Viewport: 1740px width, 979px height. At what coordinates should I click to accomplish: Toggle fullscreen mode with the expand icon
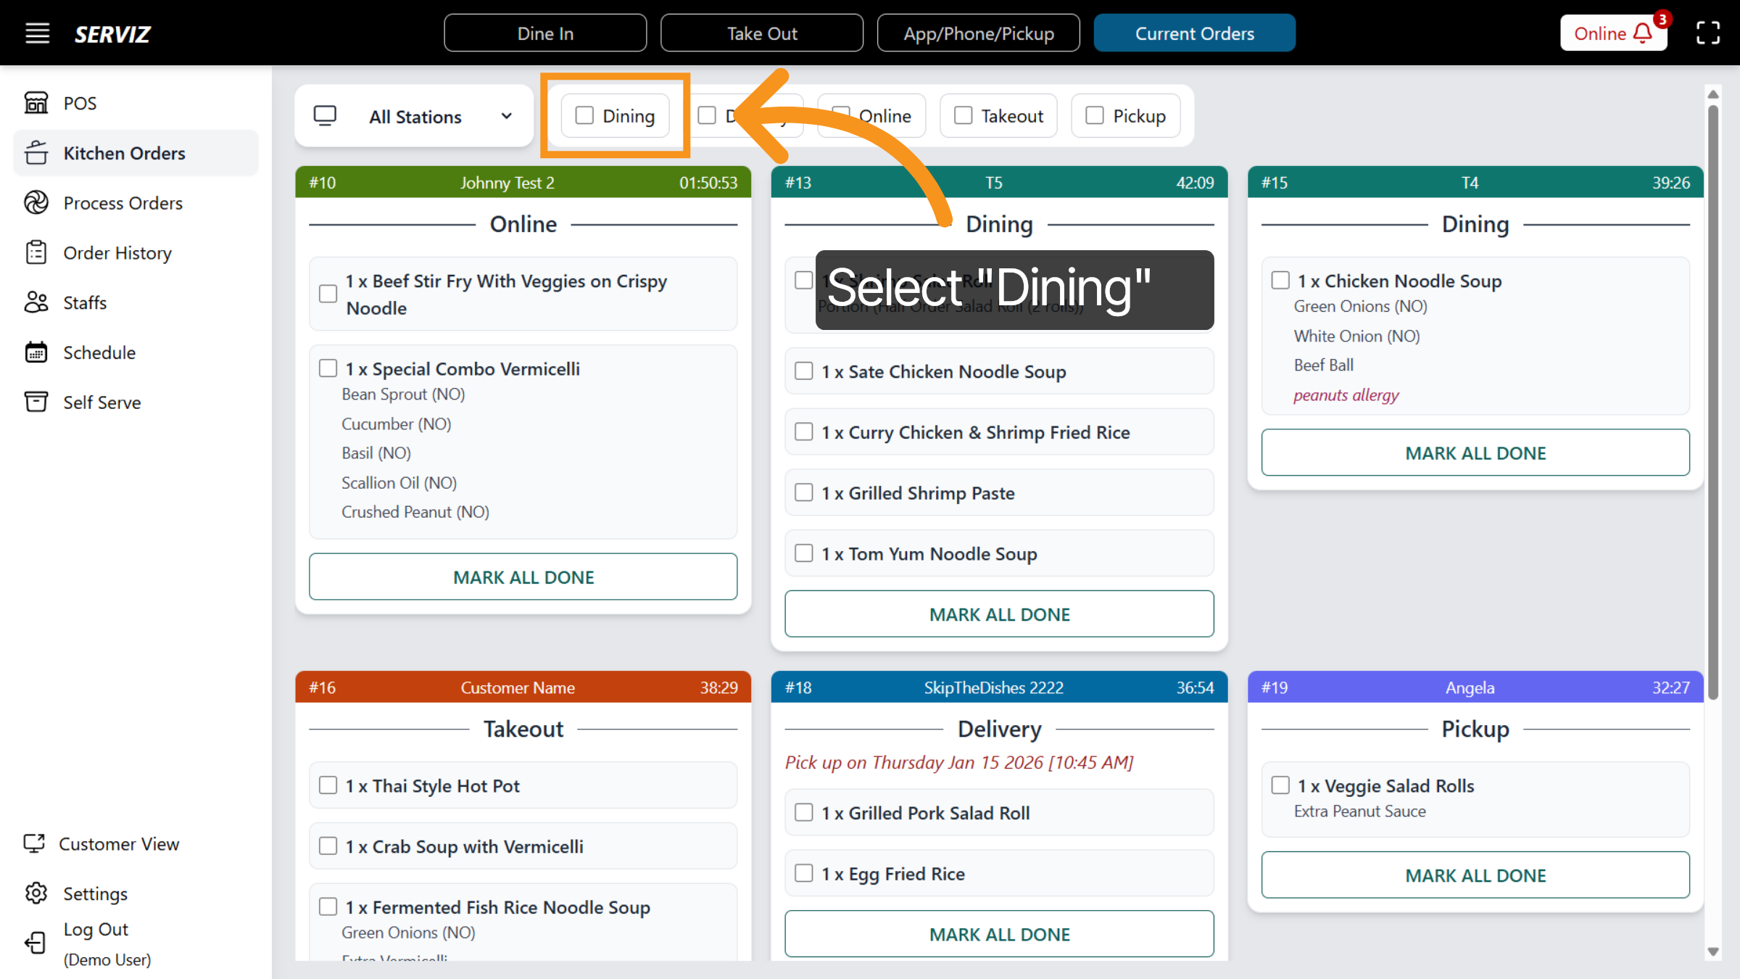(x=1708, y=33)
